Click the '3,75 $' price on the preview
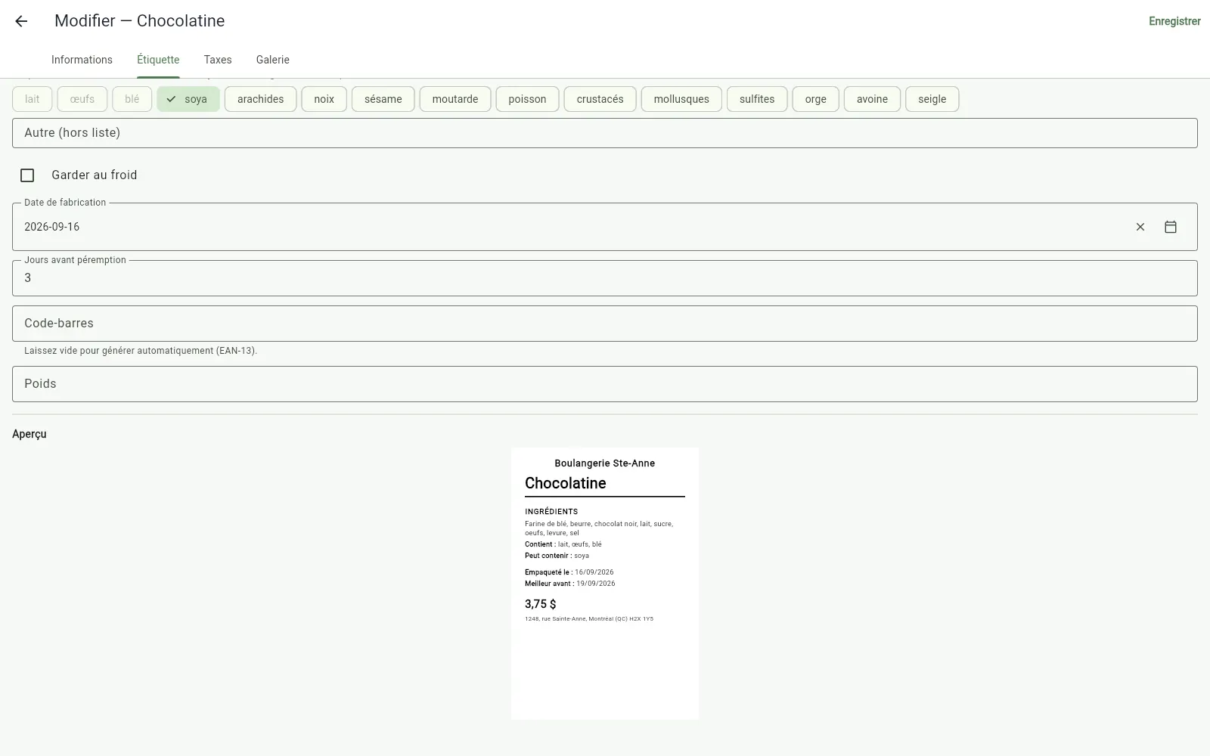 (x=541, y=604)
